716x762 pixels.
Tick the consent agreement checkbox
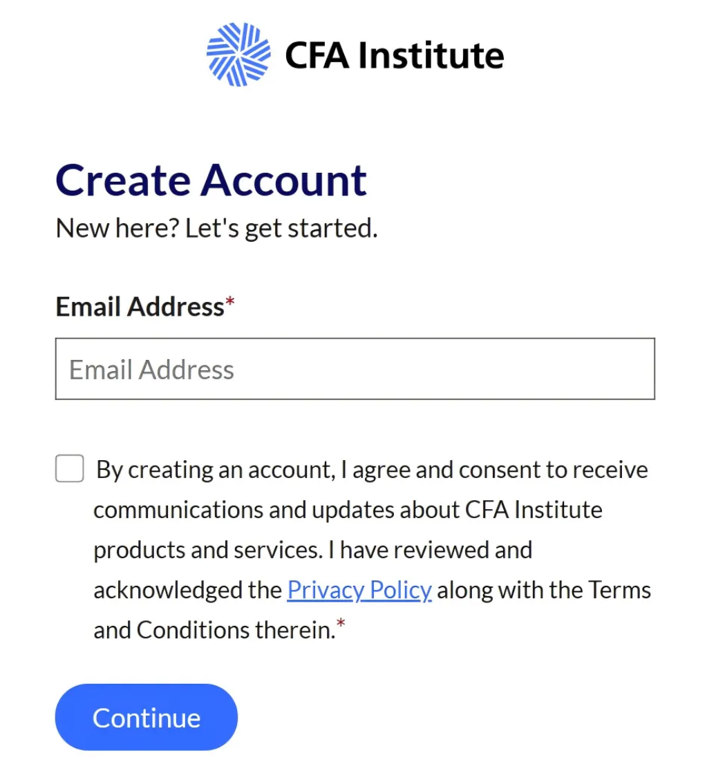pyautogui.click(x=70, y=468)
